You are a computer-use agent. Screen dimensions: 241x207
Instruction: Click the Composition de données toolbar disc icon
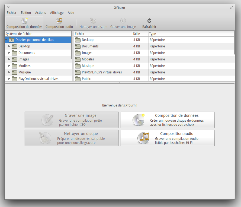24,21
